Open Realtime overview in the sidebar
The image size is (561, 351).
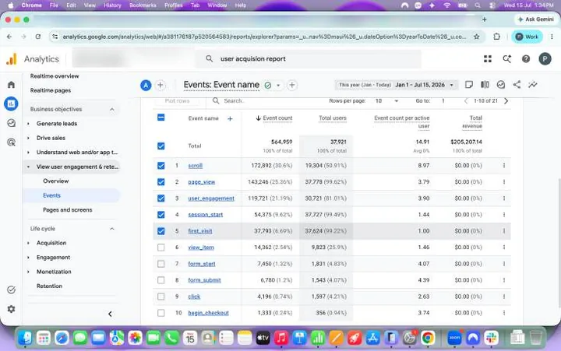[55, 76]
